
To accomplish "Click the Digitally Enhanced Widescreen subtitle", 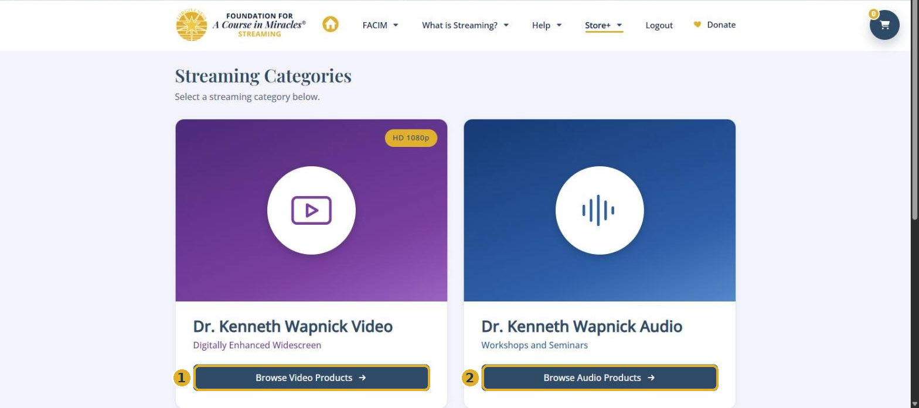I will tap(257, 345).
